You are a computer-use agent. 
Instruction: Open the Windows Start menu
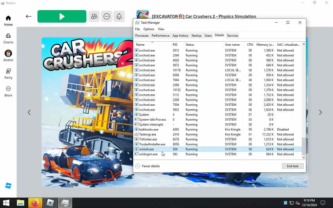point(6,203)
